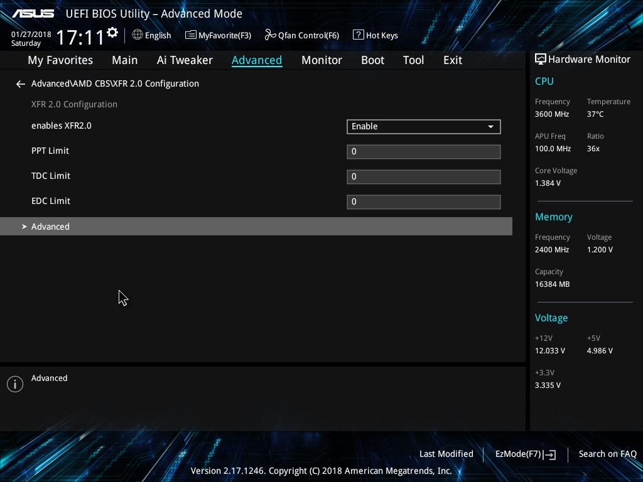
Task: Click the Version 2.17.1246 copyright text
Action: (x=321, y=471)
